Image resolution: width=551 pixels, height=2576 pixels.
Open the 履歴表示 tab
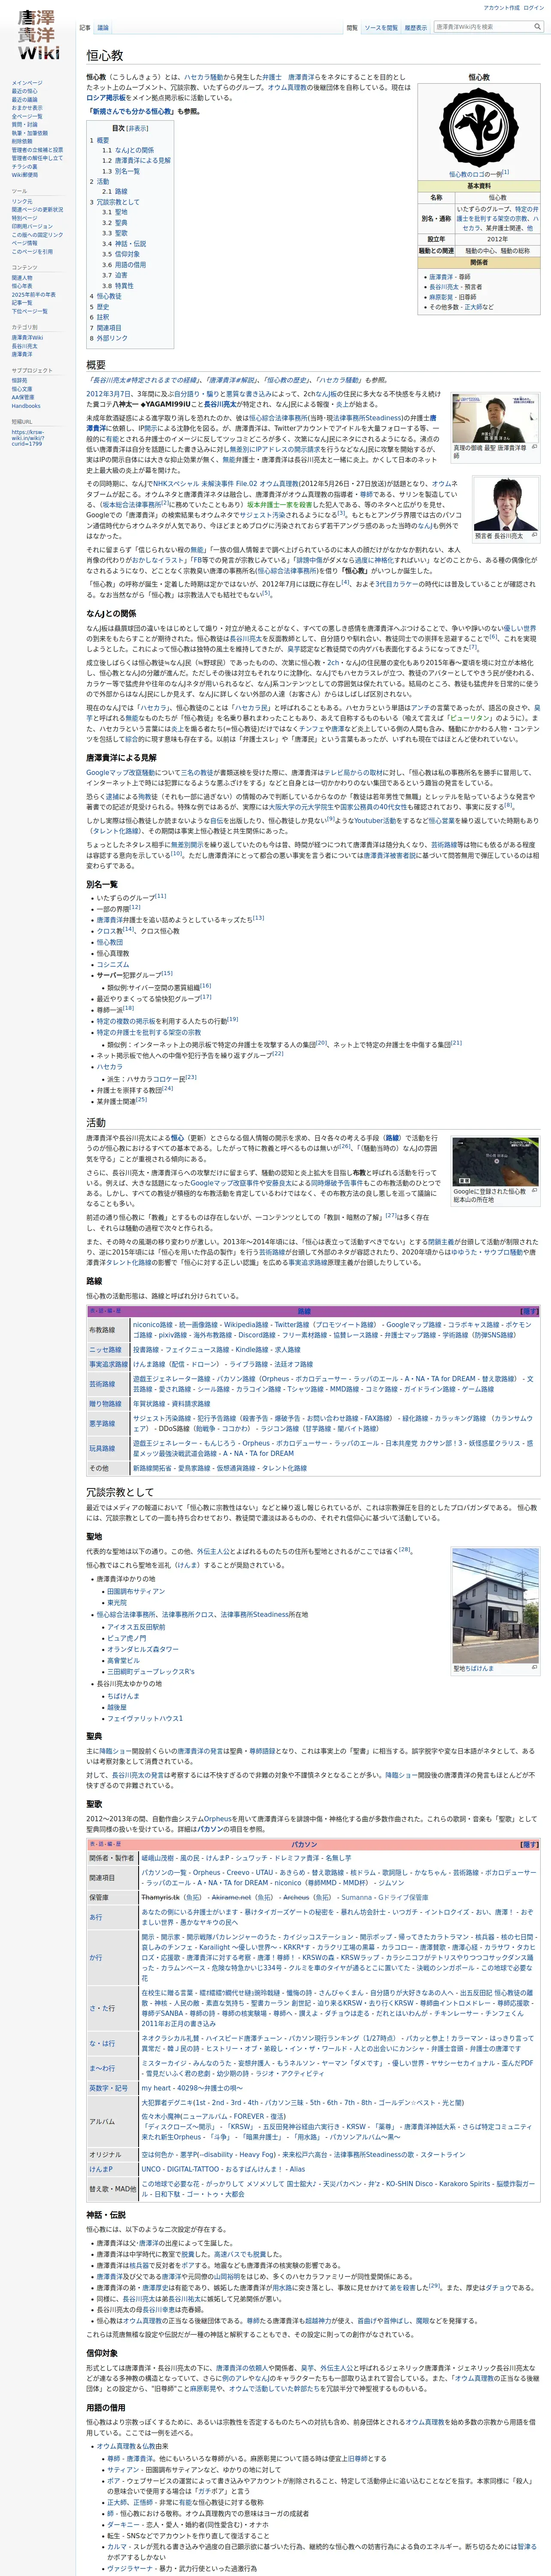415,28
